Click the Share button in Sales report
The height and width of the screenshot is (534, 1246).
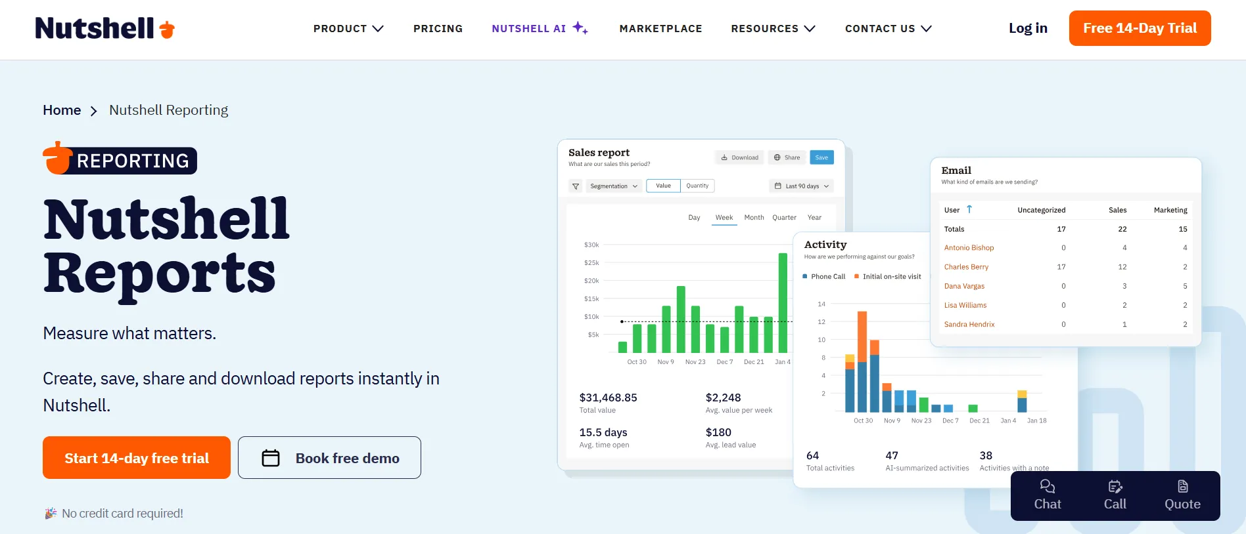(x=787, y=157)
